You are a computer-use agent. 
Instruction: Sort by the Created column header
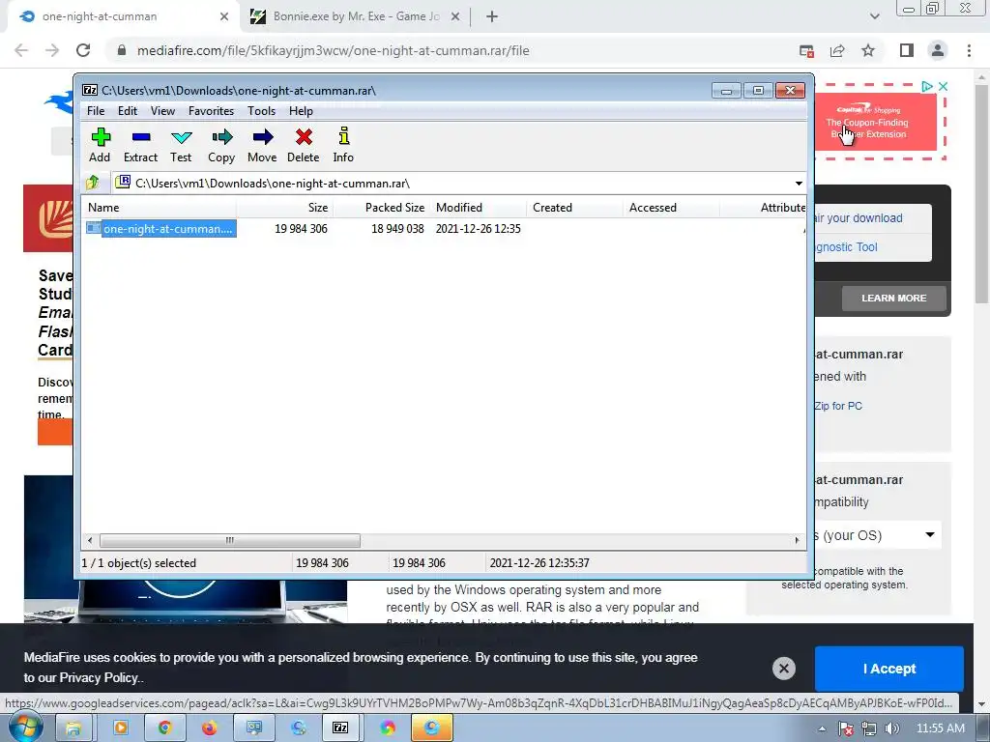point(574,208)
